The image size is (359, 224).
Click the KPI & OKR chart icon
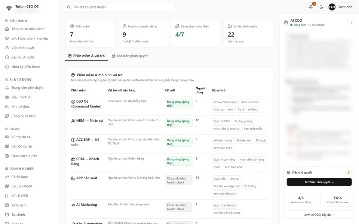pyautogui.click(x=7, y=196)
